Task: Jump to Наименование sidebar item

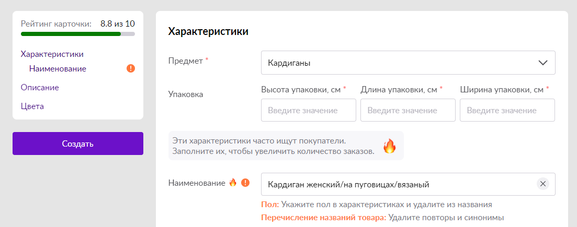Action: pyautogui.click(x=58, y=69)
